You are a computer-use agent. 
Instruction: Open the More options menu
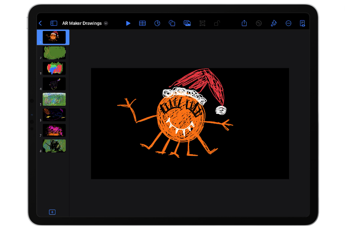[288, 24]
